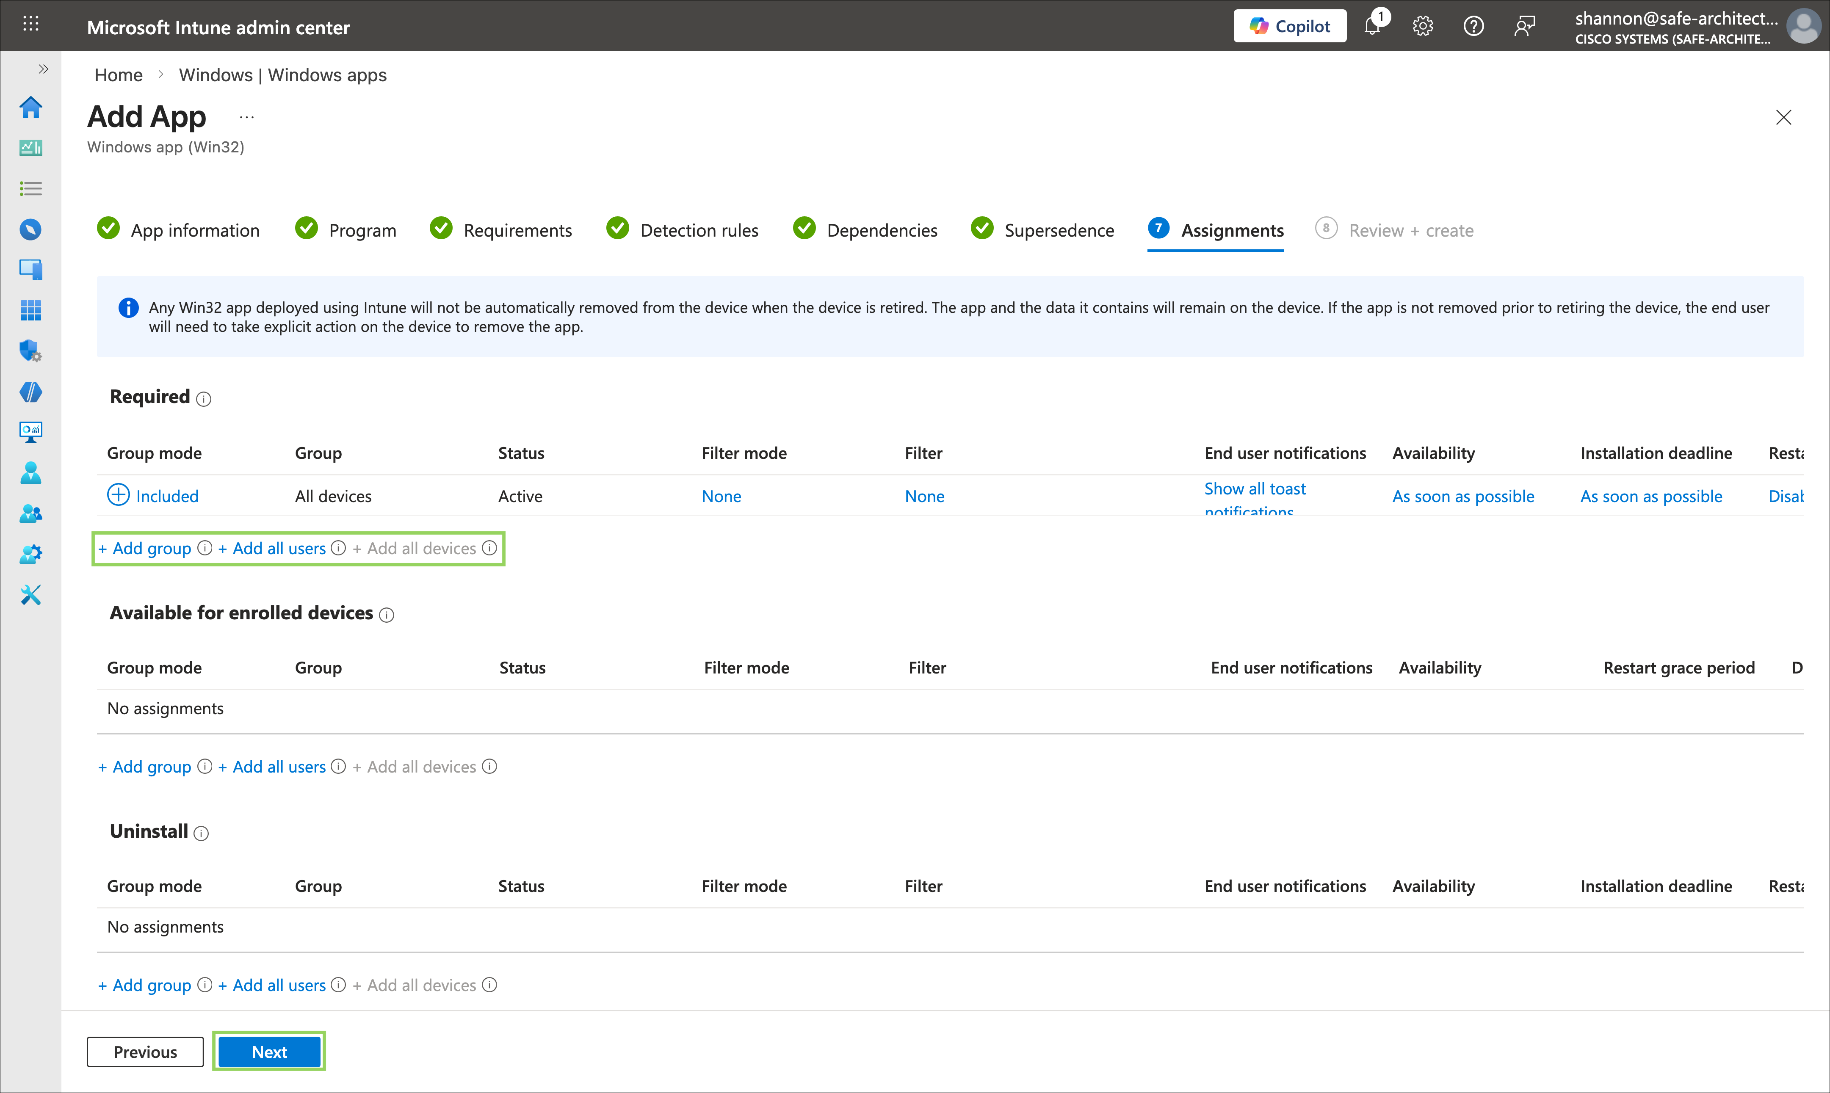
Task: Edit Show all toast notifications setting
Action: click(1255, 498)
